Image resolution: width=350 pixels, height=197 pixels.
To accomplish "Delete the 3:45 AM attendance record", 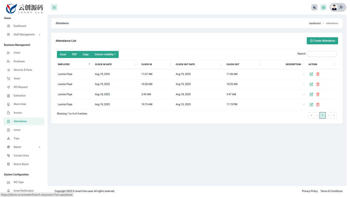I will point(318,94).
